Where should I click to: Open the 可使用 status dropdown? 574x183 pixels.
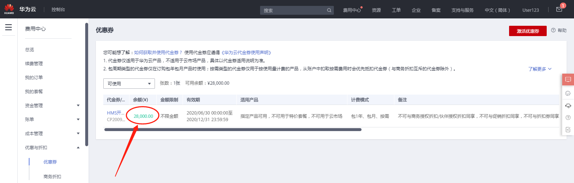pyautogui.click(x=129, y=84)
